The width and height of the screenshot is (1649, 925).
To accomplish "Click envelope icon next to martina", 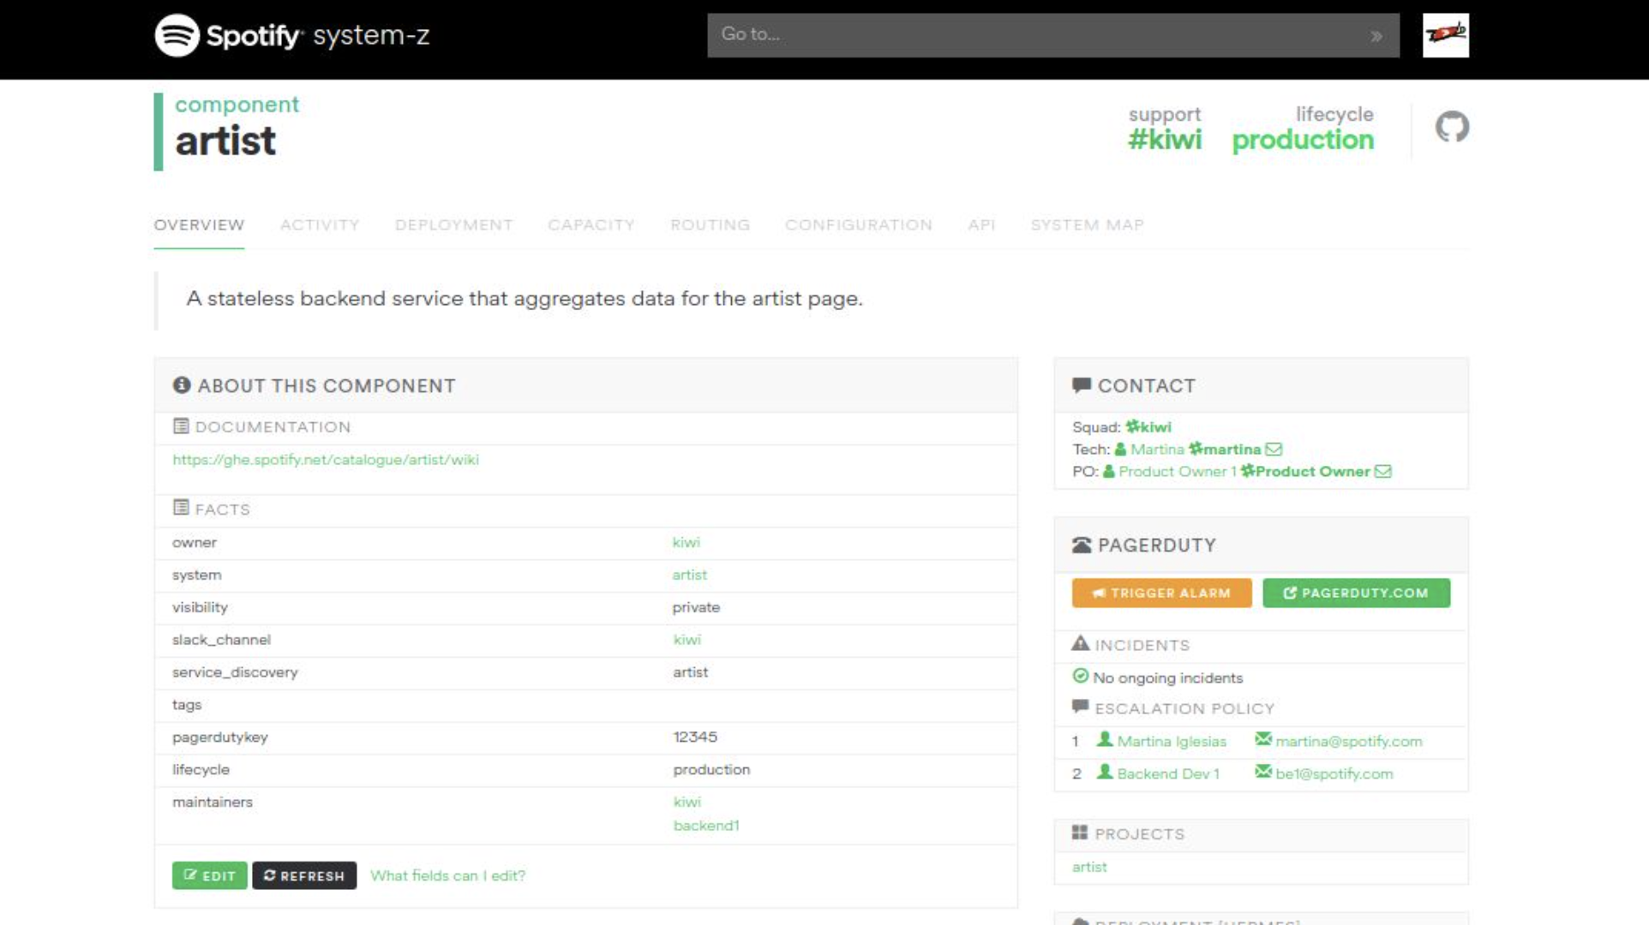I will point(1274,449).
